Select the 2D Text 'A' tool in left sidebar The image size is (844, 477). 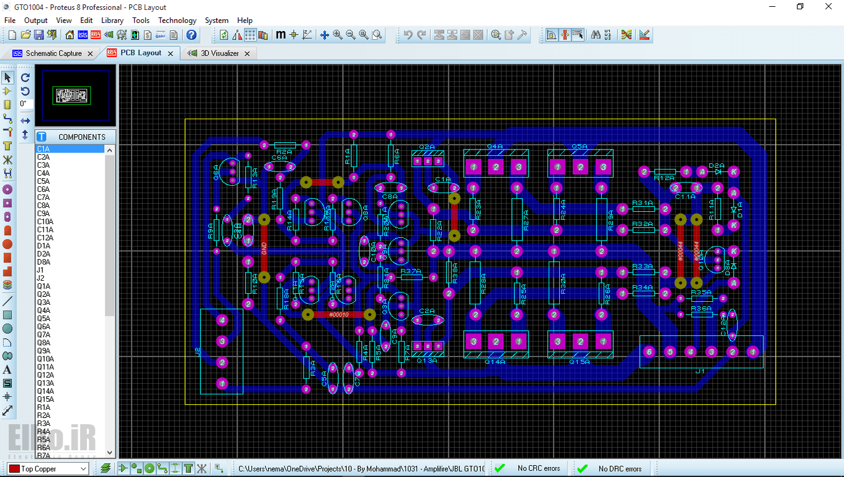[7, 370]
